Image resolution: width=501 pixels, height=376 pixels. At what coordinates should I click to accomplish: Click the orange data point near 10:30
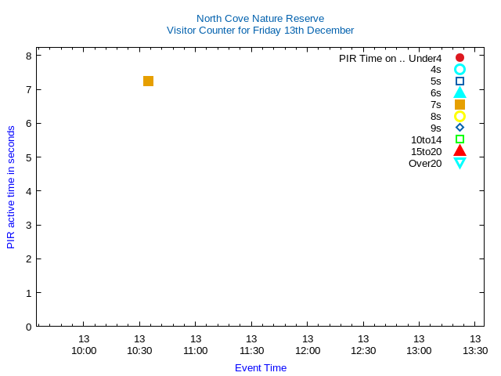pos(148,81)
